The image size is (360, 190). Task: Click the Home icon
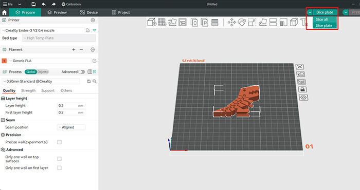coord(4,12)
